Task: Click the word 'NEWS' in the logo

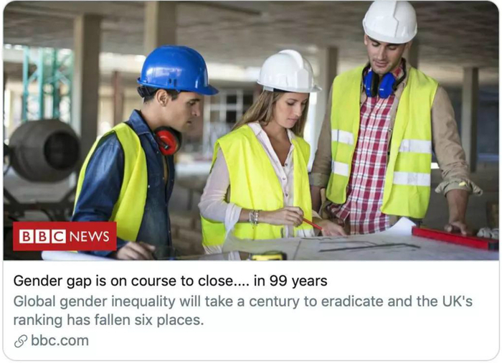Action: pos(90,237)
